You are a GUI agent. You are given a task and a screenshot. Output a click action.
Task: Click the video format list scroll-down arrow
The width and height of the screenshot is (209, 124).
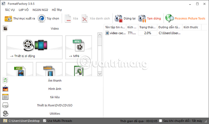100,74
